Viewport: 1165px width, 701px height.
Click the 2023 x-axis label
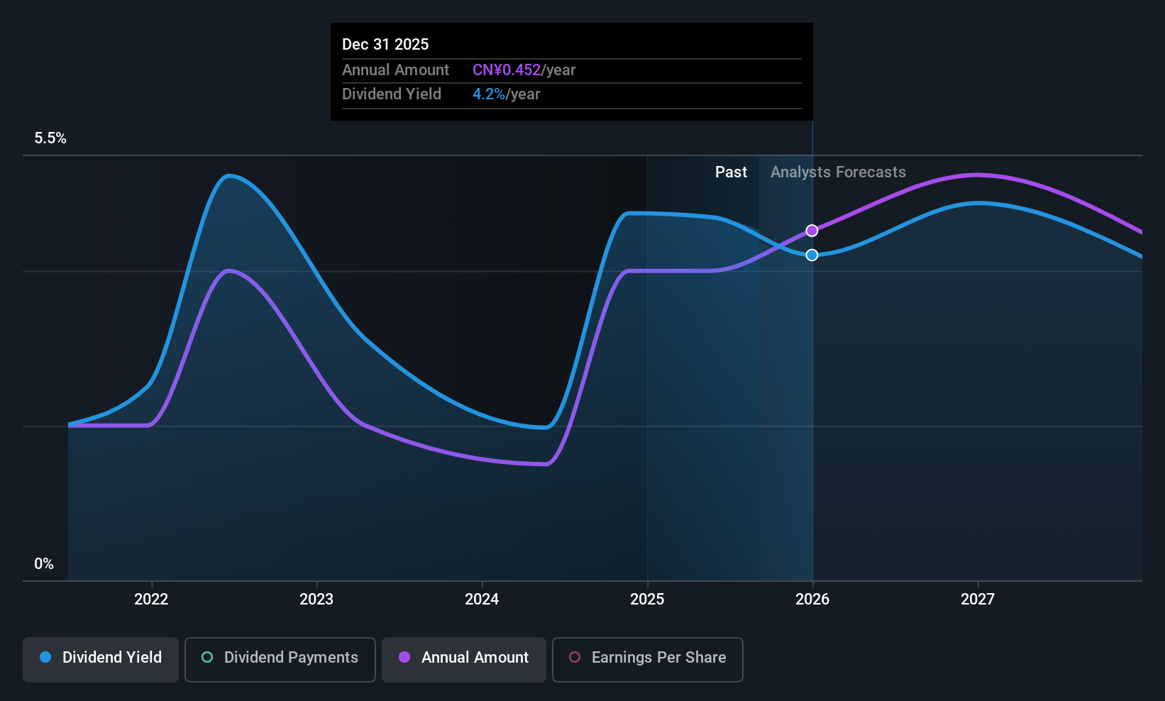(316, 600)
